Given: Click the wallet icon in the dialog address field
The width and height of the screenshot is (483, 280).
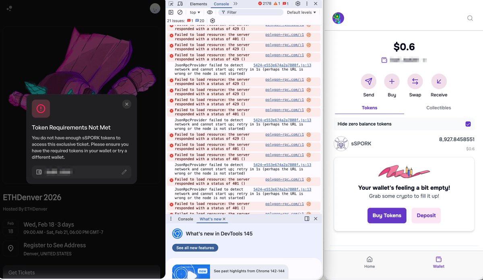Looking at the screenshot, I should coord(39,172).
